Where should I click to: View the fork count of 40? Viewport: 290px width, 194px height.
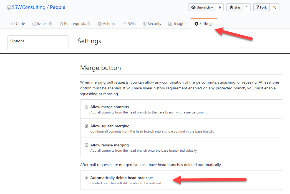[x=274, y=7]
